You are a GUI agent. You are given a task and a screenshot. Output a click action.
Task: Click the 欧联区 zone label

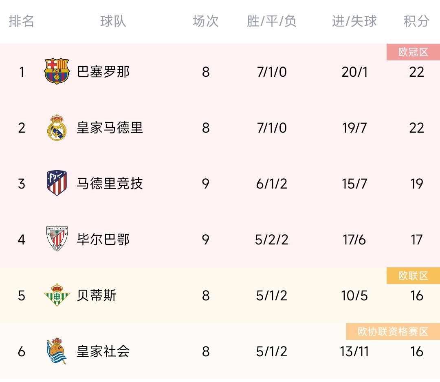click(413, 276)
